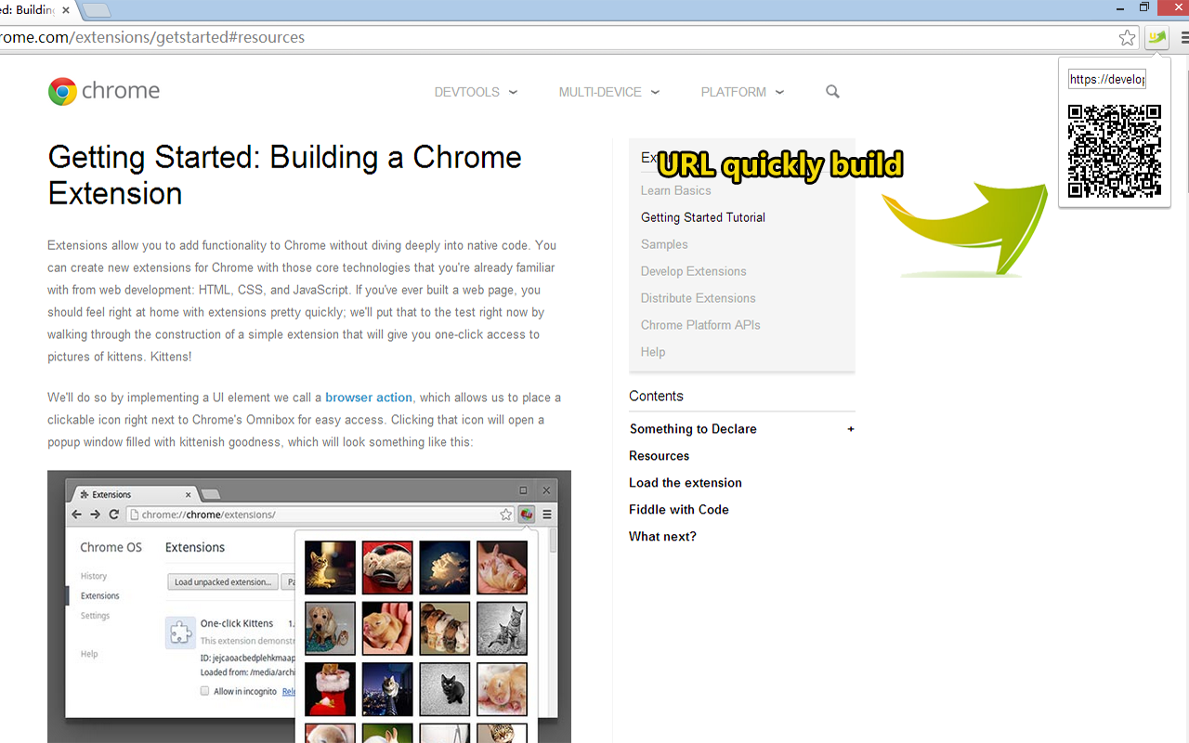Click Extensions item in embedded sidebar
Image resolution: width=1189 pixels, height=743 pixels.
click(99, 596)
